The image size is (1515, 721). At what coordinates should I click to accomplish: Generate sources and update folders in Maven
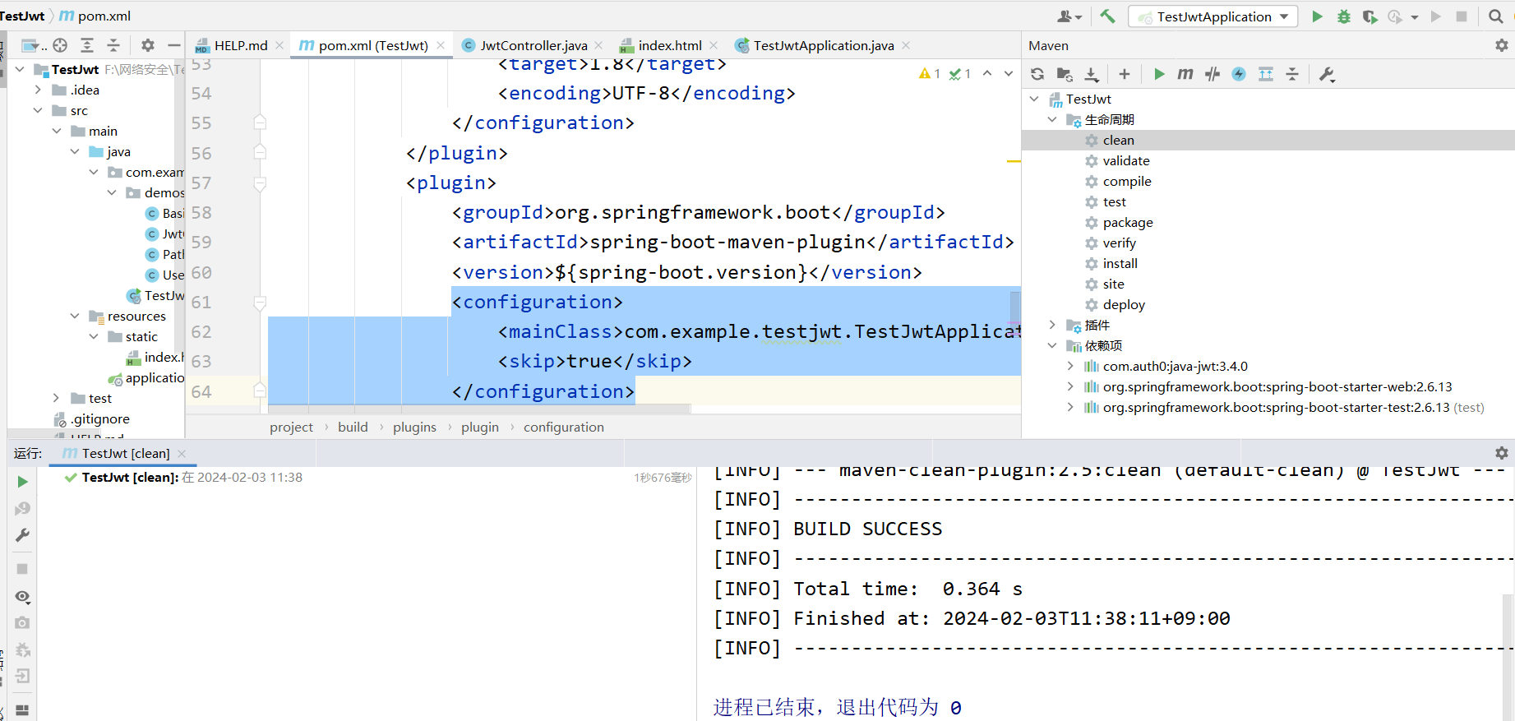1065,74
